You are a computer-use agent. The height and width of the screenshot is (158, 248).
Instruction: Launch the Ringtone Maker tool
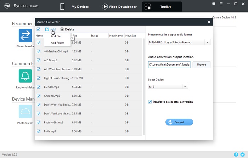(x=25, y=76)
